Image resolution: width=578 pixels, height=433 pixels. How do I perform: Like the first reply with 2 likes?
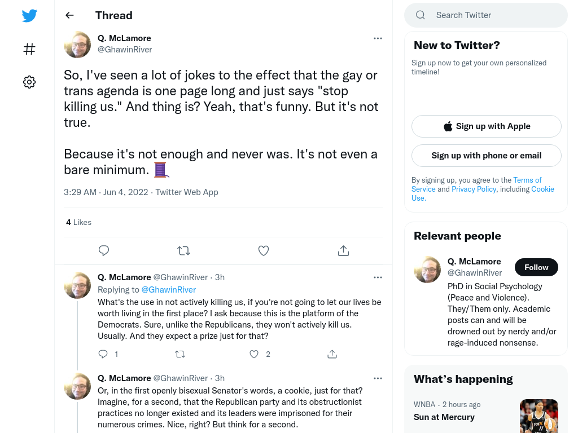click(254, 354)
